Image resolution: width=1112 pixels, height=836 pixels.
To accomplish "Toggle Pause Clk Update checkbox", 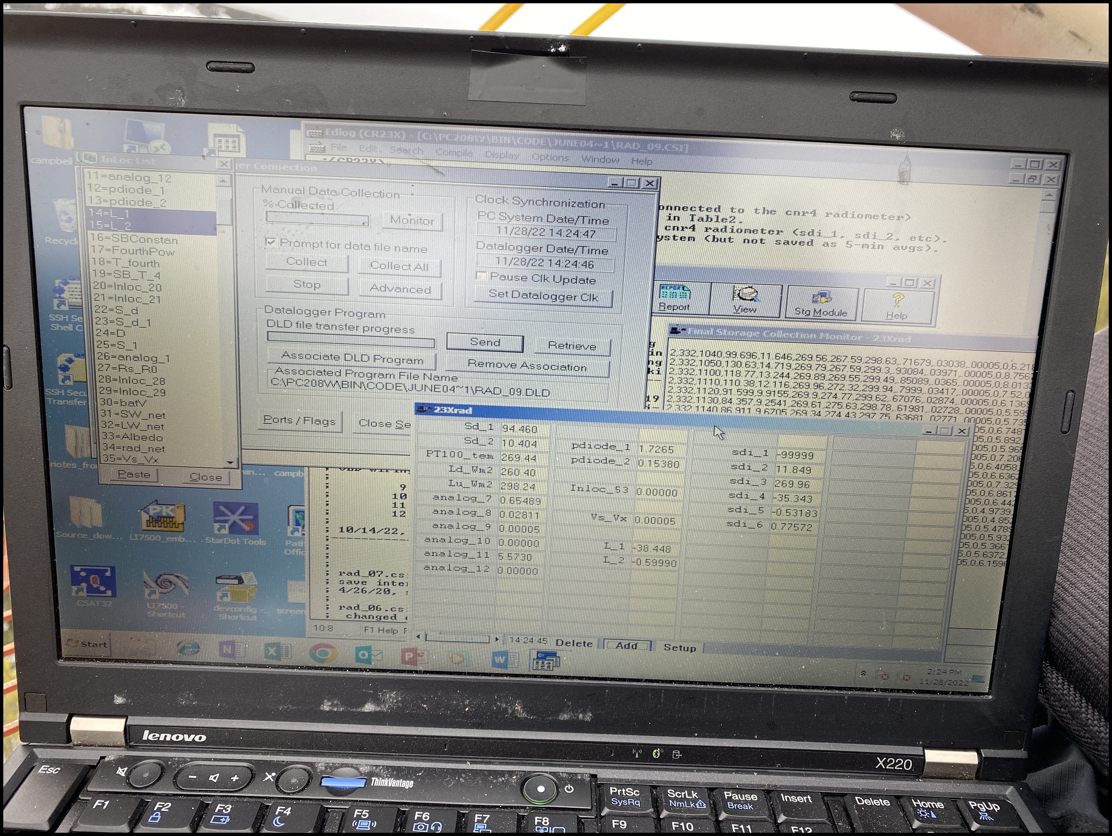I will point(481,276).
